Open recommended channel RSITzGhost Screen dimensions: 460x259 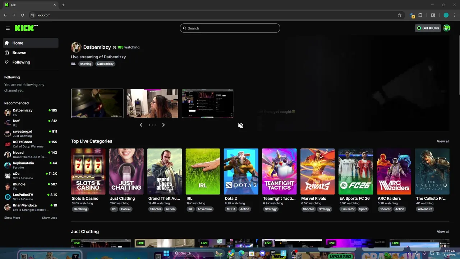31,144
